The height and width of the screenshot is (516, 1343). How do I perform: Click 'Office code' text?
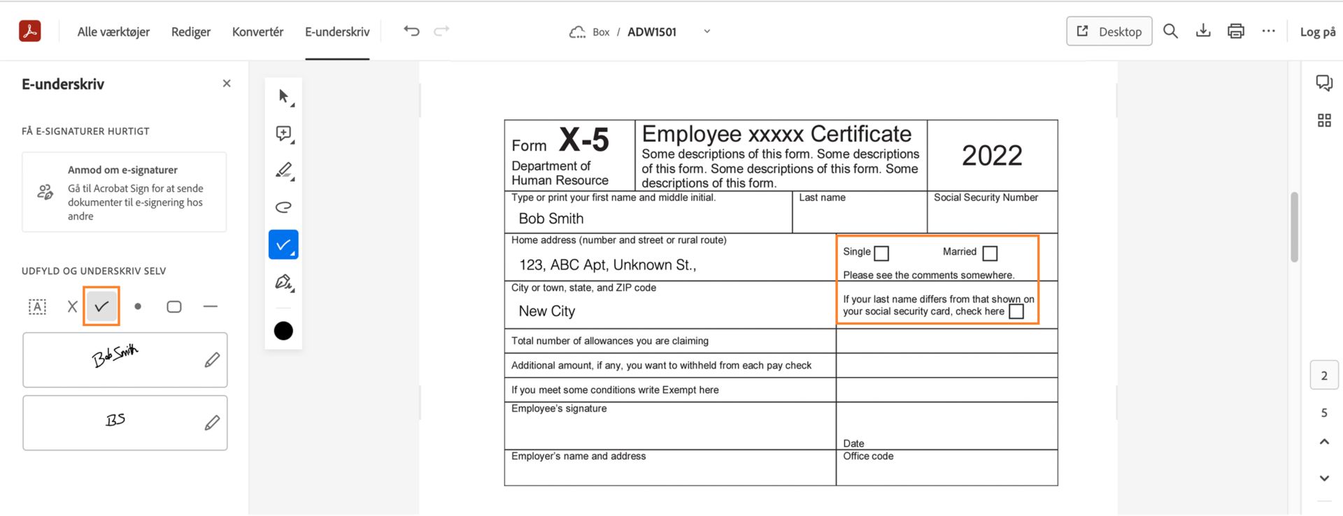pyautogui.click(x=868, y=456)
